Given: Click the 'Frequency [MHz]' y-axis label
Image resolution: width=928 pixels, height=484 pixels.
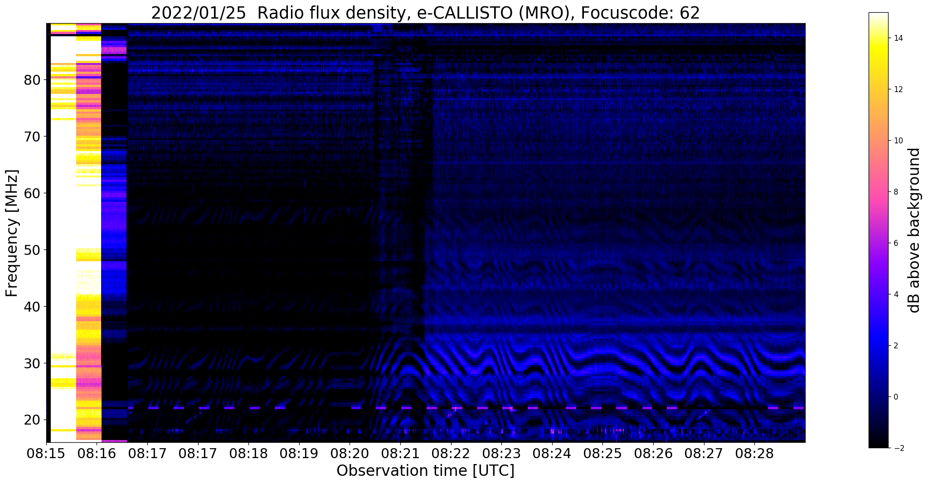Looking at the screenshot, I should 12,233.
